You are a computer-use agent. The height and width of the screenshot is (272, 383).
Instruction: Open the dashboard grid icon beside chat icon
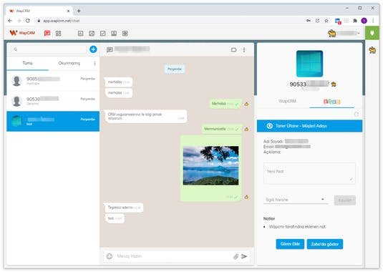(x=58, y=33)
